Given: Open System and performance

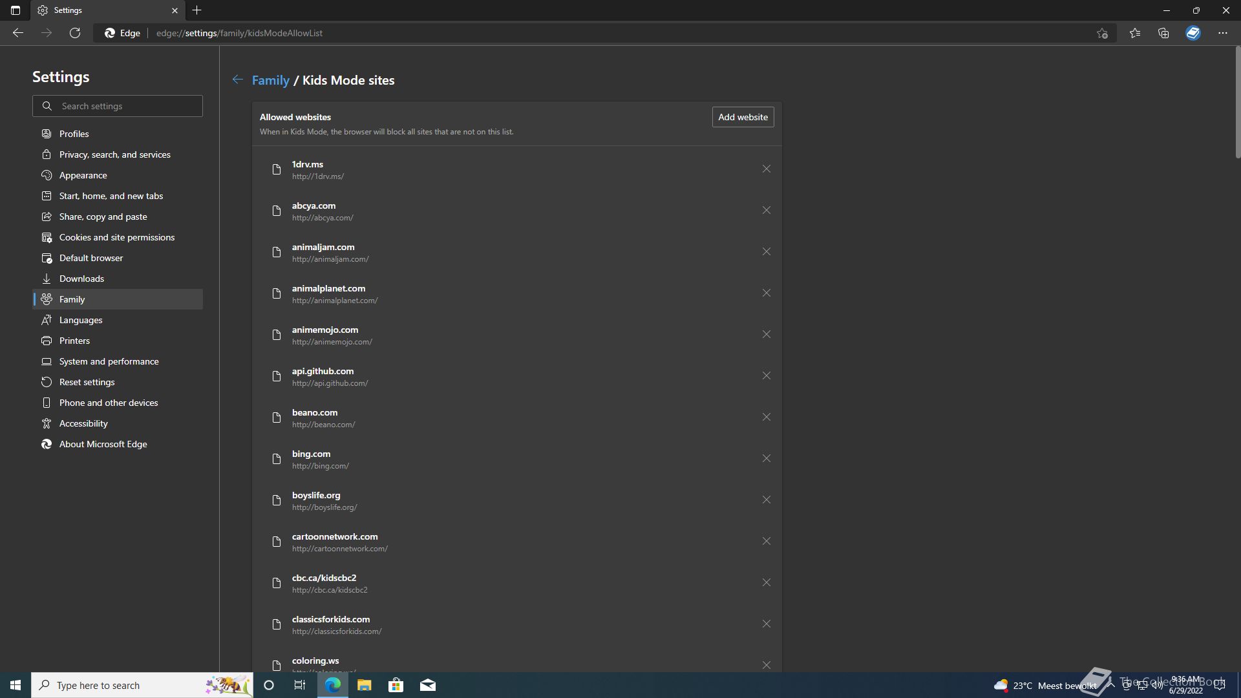Looking at the screenshot, I should click(x=118, y=361).
